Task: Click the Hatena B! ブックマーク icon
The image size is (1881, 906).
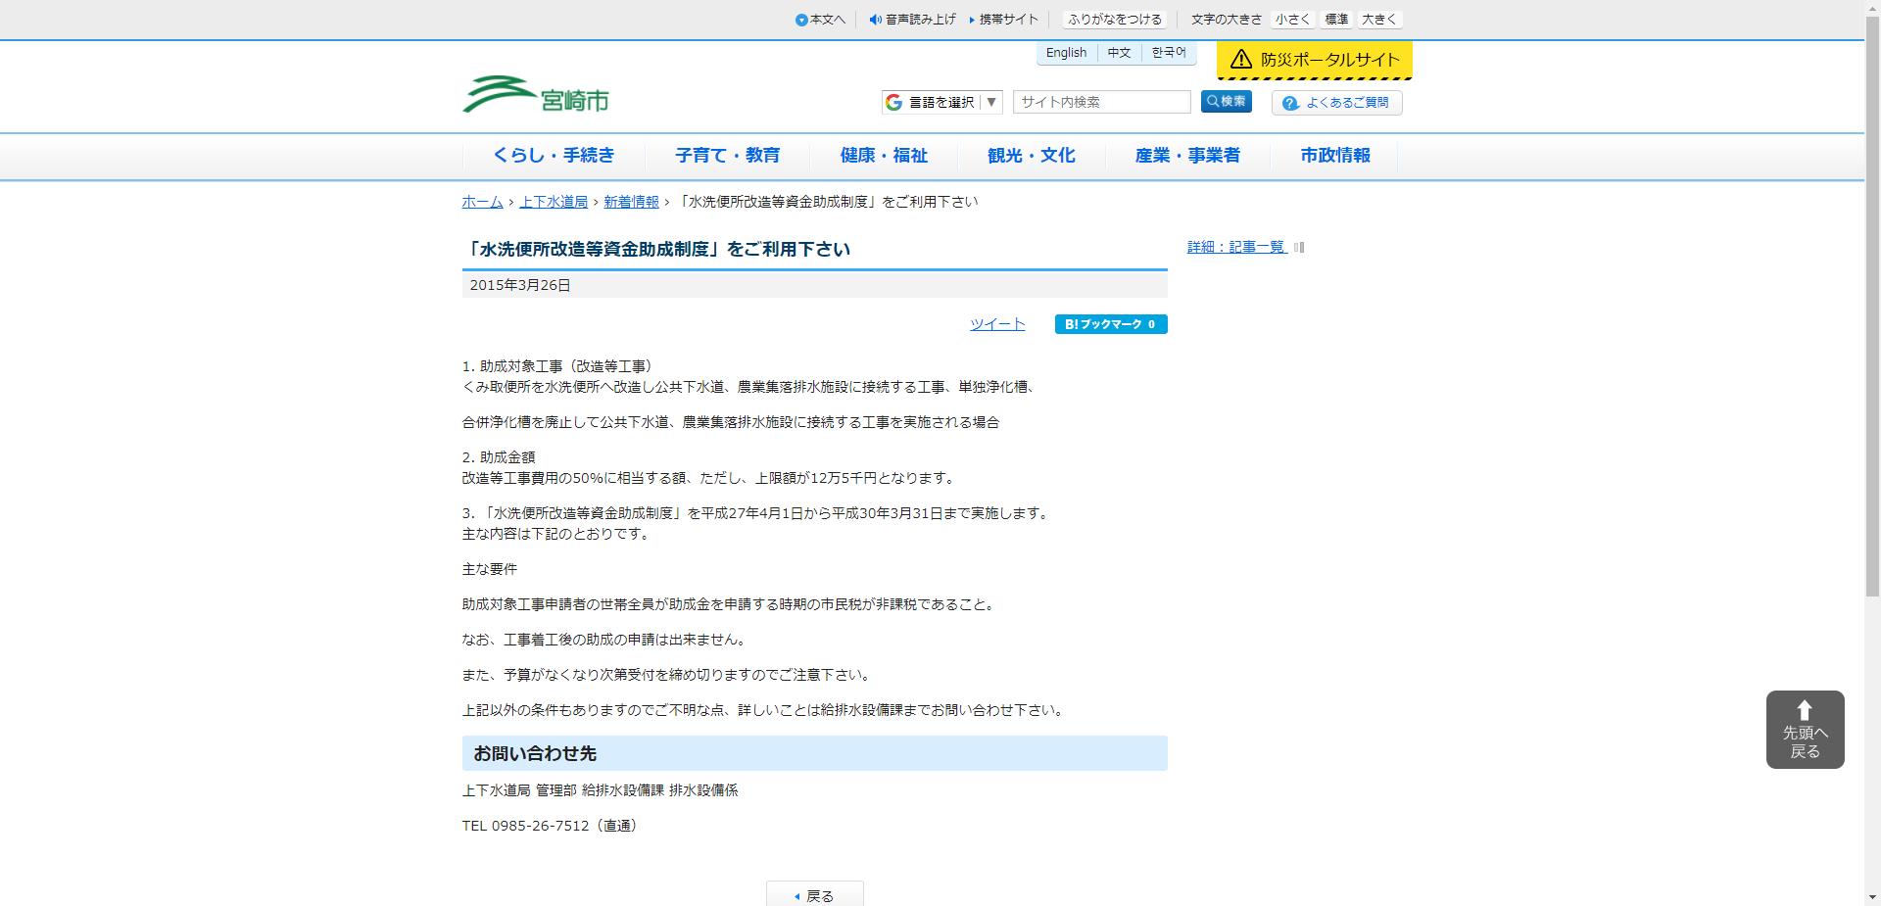Action: [x=1110, y=323]
